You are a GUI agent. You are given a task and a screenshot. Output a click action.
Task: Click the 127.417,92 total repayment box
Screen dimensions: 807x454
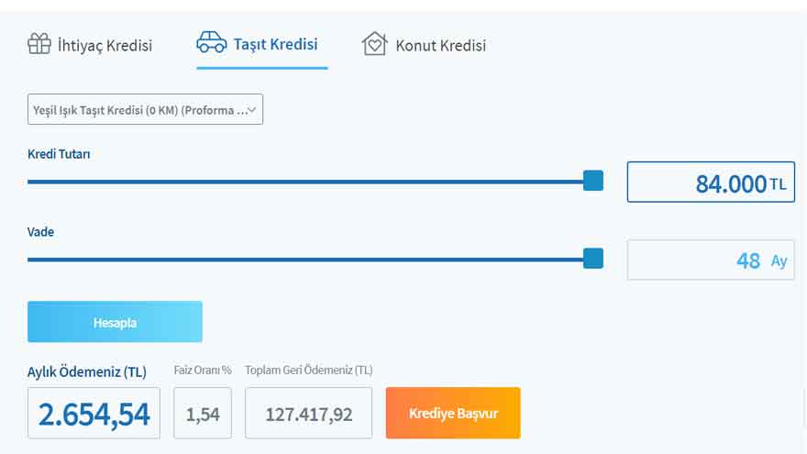(x=308, y=414)
